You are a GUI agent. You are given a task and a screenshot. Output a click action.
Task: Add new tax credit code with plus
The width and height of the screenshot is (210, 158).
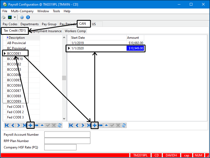30,125
